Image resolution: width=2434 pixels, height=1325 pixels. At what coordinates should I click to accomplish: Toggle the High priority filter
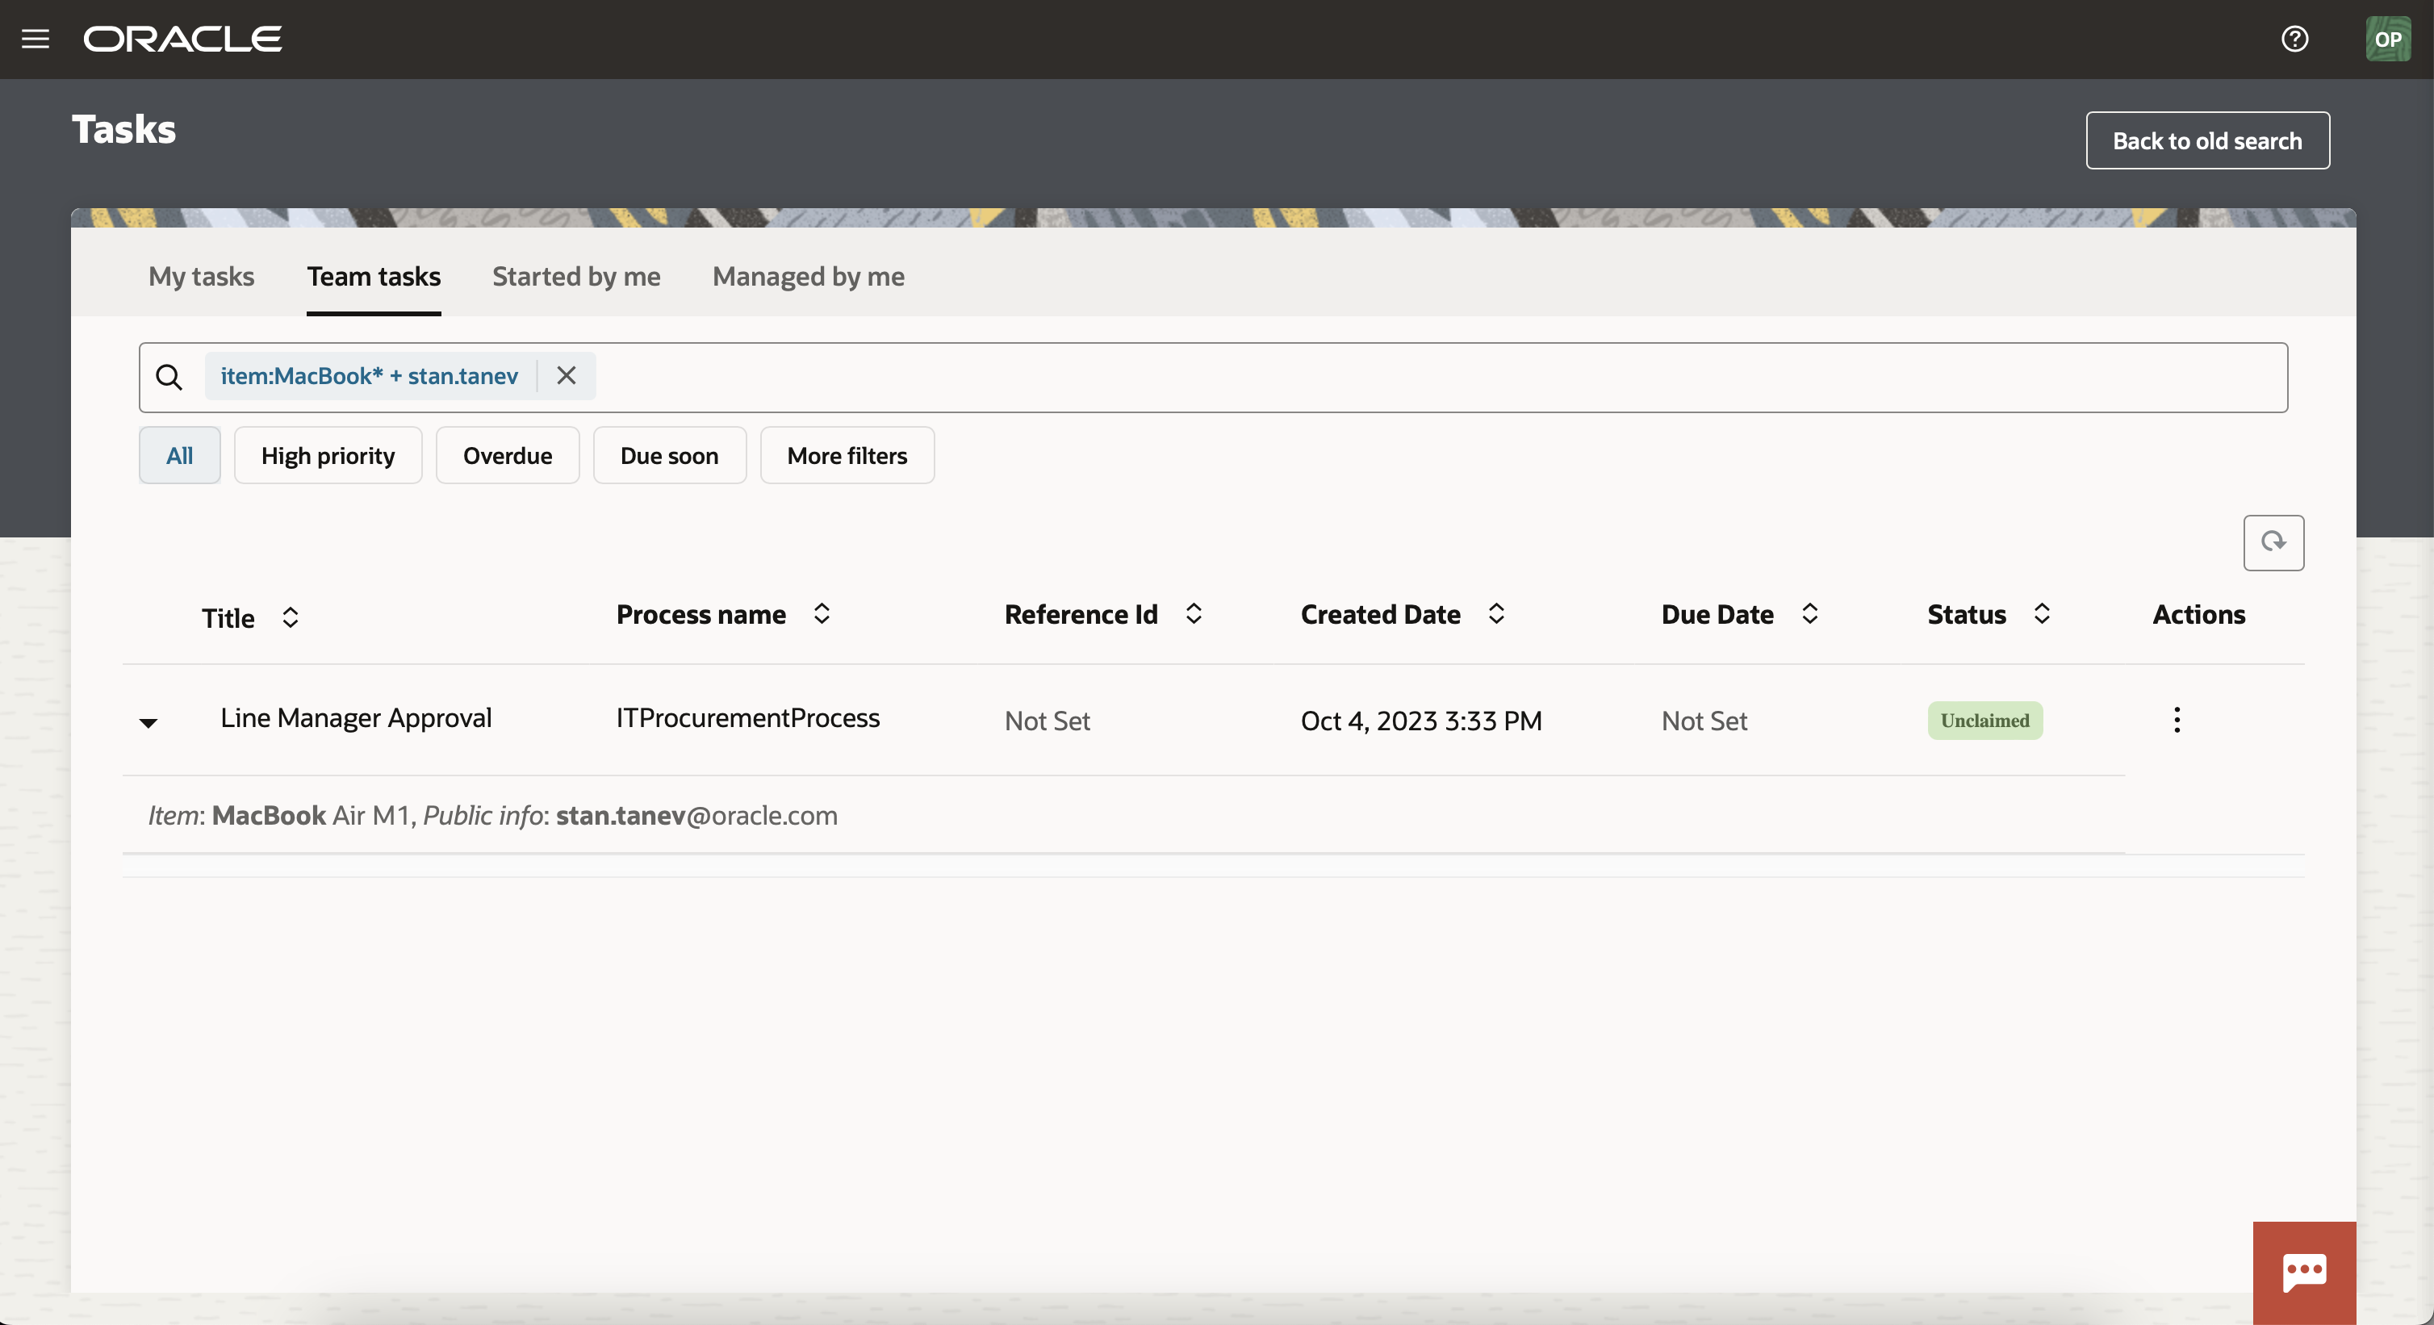pyautogui.click(x=328, y=454)
